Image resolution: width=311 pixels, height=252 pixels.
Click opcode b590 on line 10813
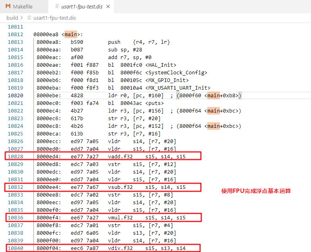pyautogui.click(x=77, y=42)
